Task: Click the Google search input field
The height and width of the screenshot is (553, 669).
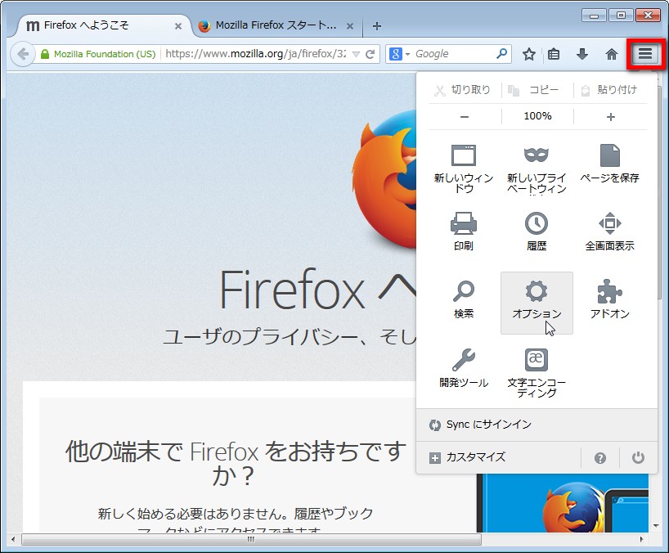Action: pos(453,54)
